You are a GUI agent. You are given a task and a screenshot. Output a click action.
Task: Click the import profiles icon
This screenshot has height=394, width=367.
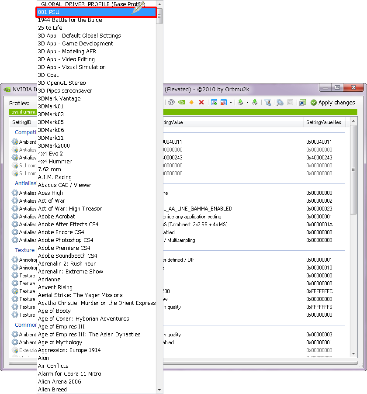(x=255, y=102)
